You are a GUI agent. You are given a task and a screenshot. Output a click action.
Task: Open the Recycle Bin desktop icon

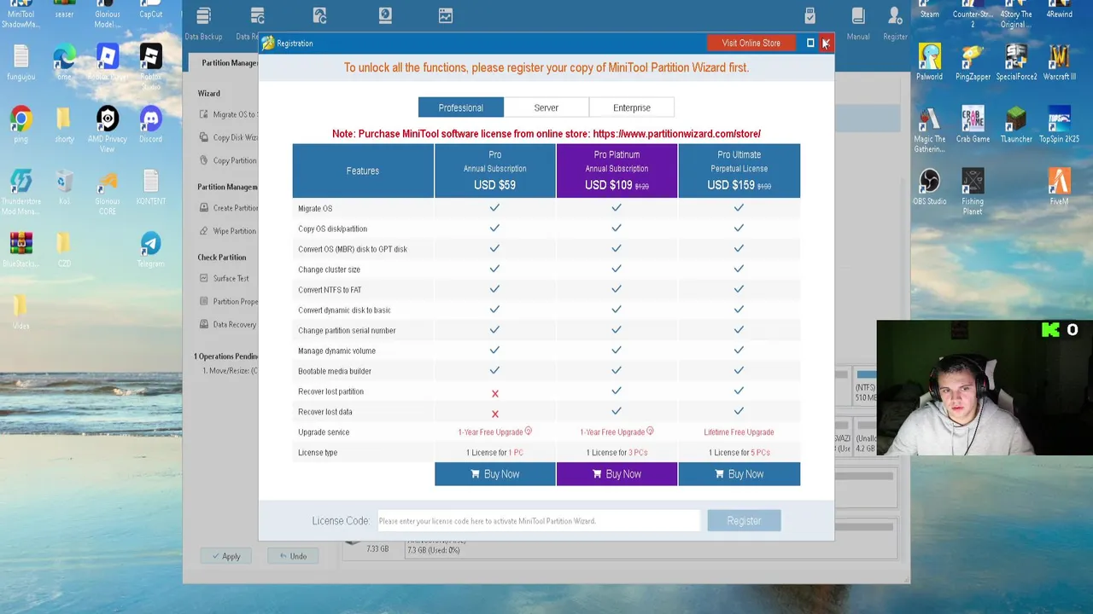64,187
